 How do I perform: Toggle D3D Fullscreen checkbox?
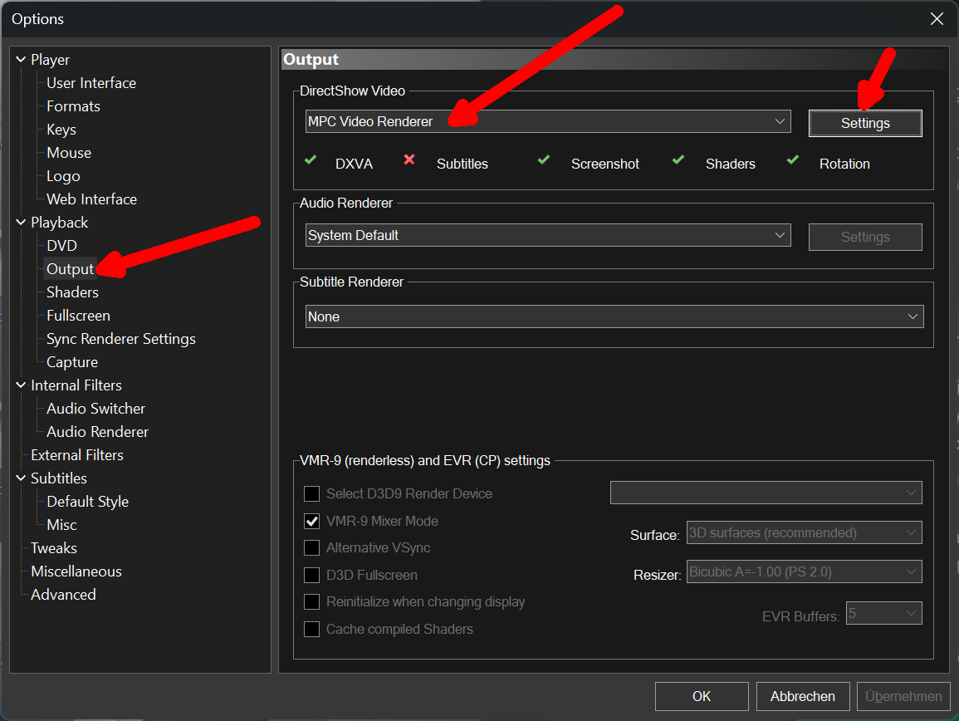tap(312, 575)
